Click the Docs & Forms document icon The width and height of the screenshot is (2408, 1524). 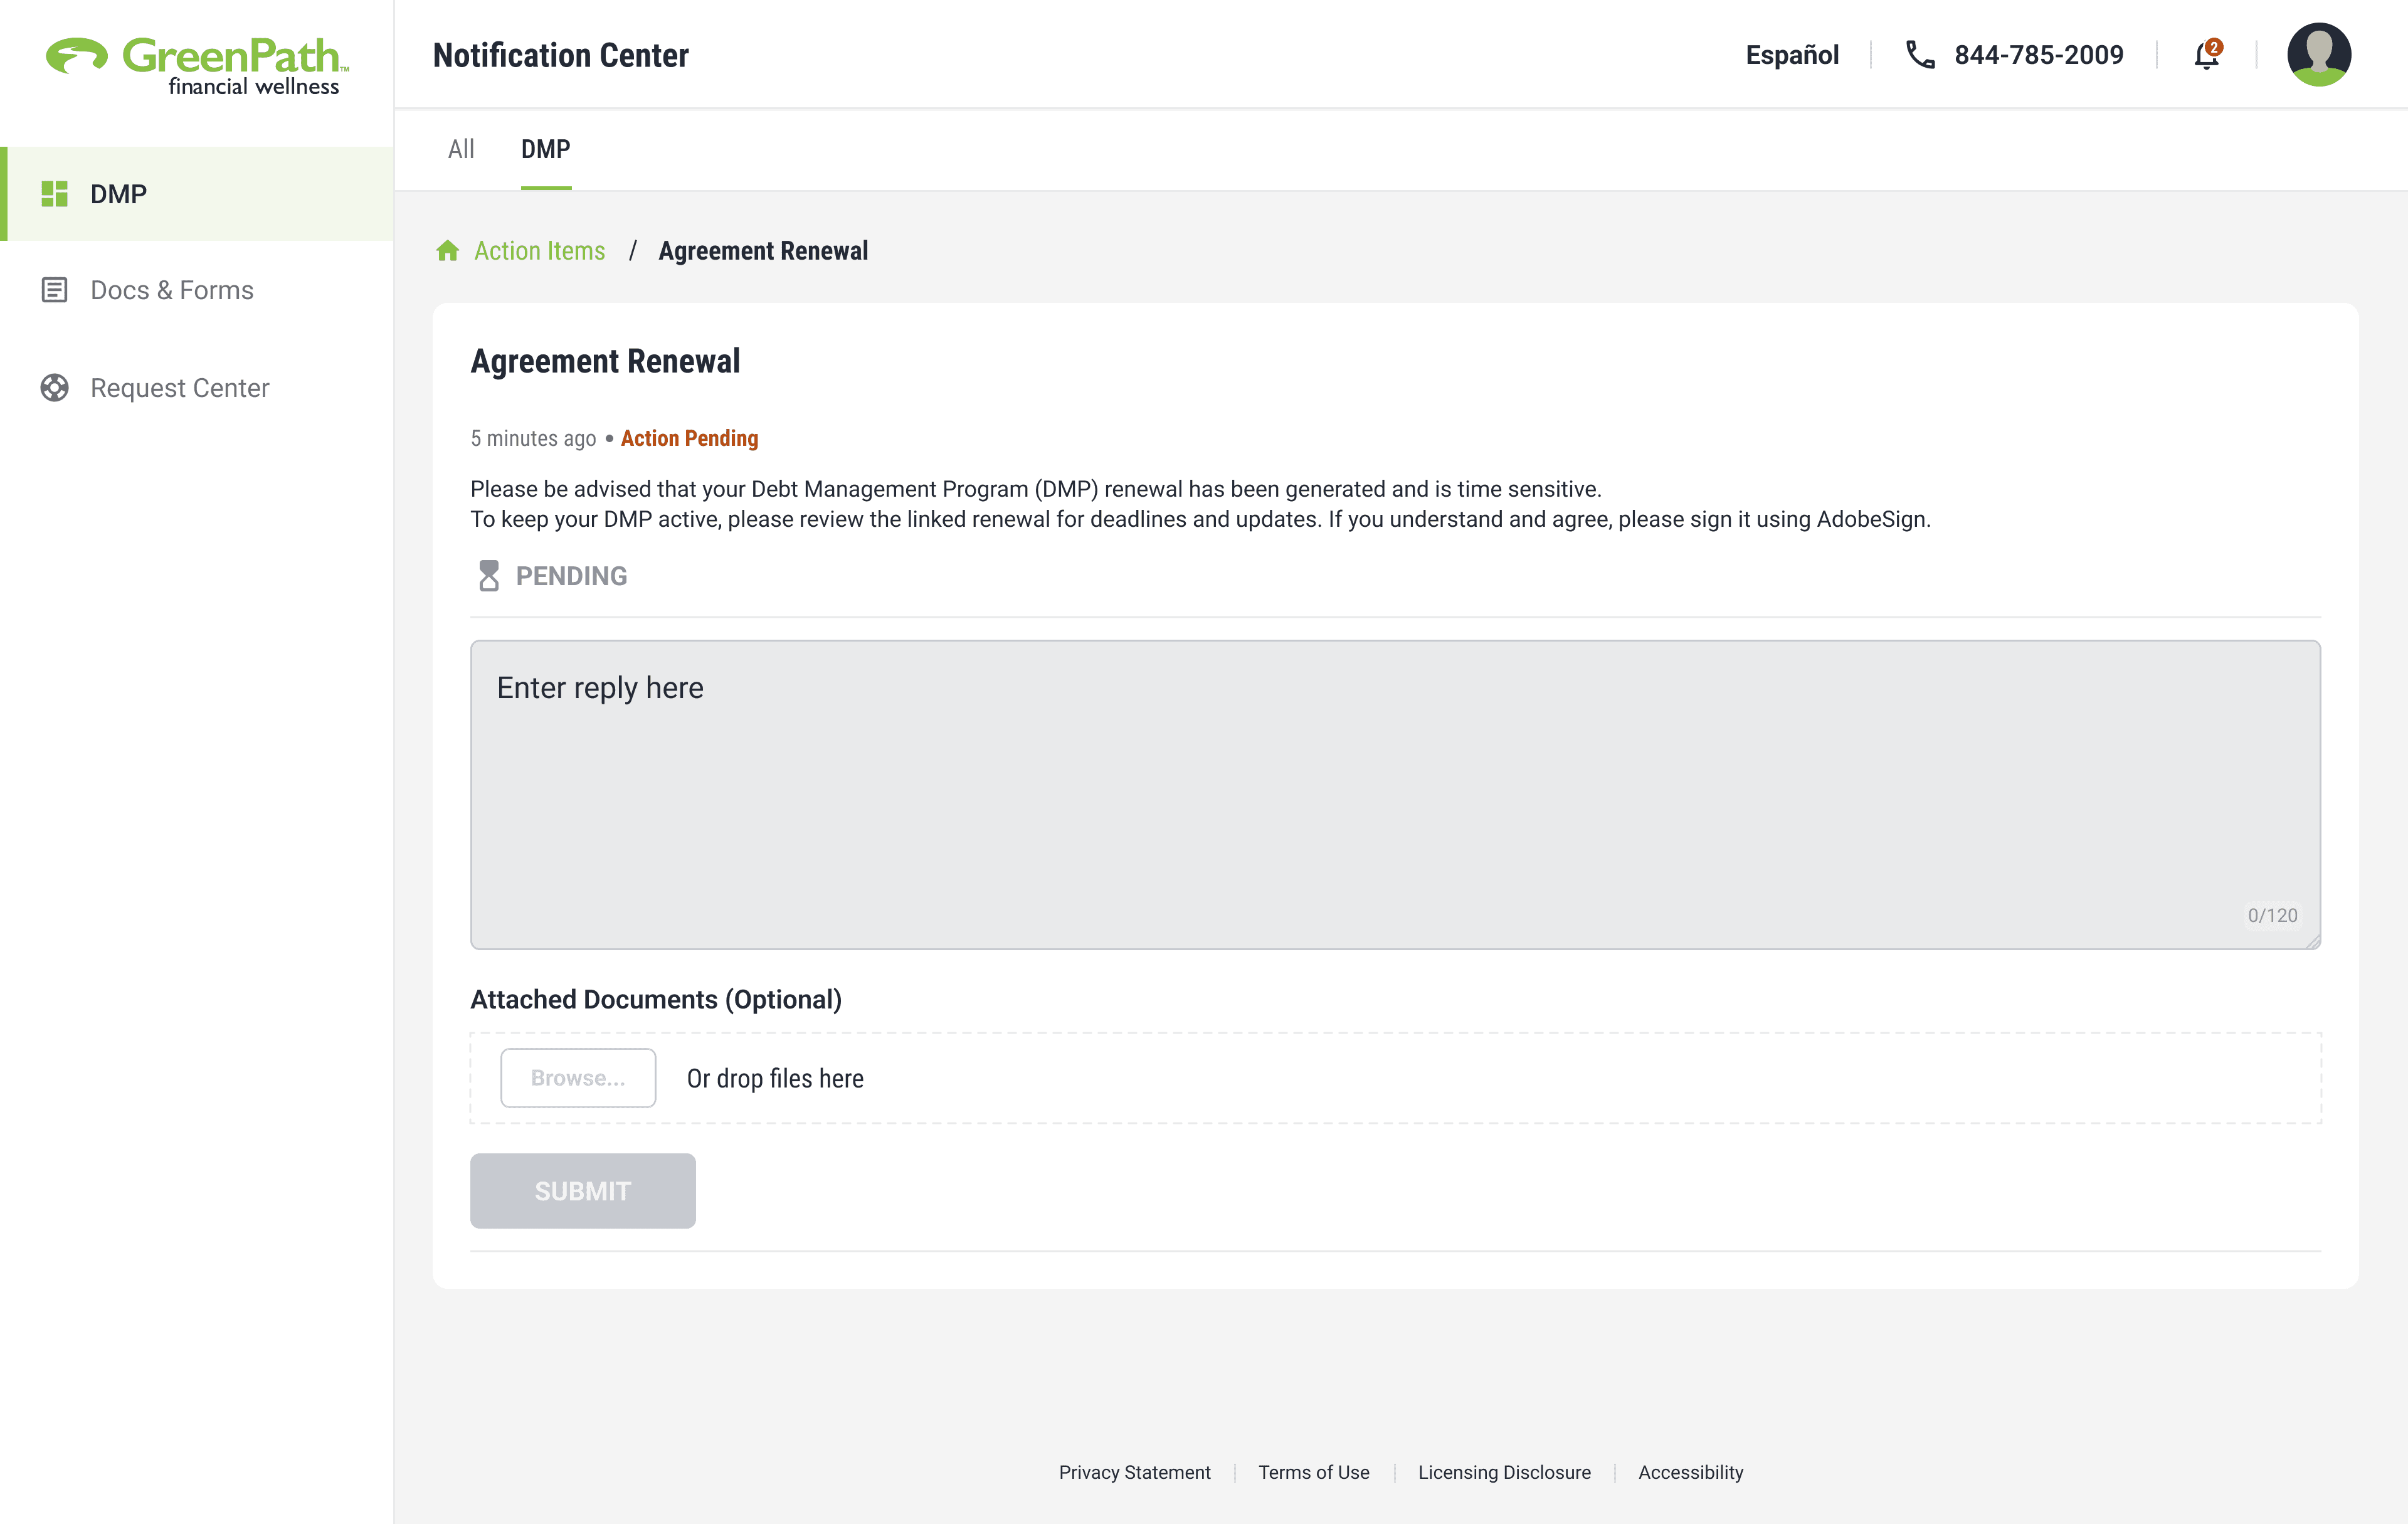[x=54, y=290]
